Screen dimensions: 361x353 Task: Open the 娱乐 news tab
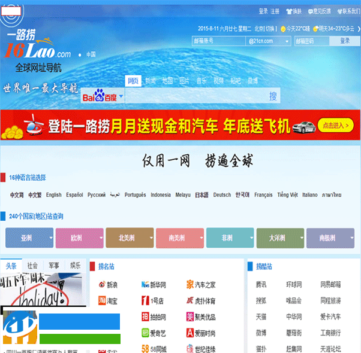click(76, 266)
